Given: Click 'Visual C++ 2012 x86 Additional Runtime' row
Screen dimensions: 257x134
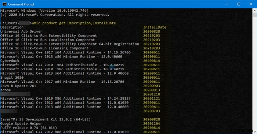Looking at the screenshot, I should point(64,132).
